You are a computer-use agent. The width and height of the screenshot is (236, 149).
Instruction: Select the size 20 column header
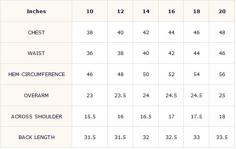222,12
